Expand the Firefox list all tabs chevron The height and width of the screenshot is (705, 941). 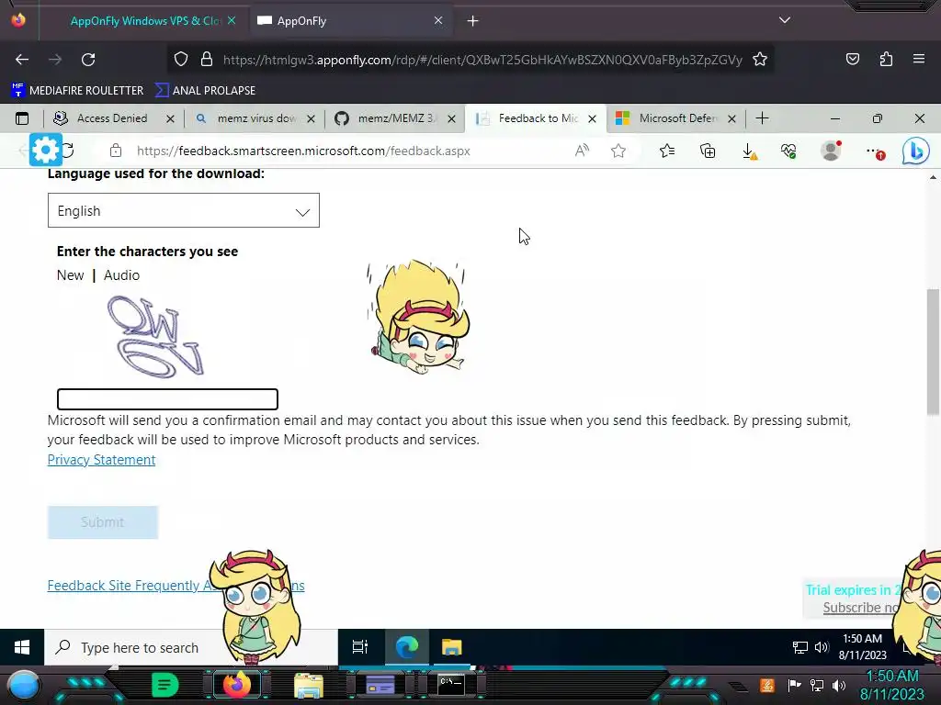coord(785,20)
